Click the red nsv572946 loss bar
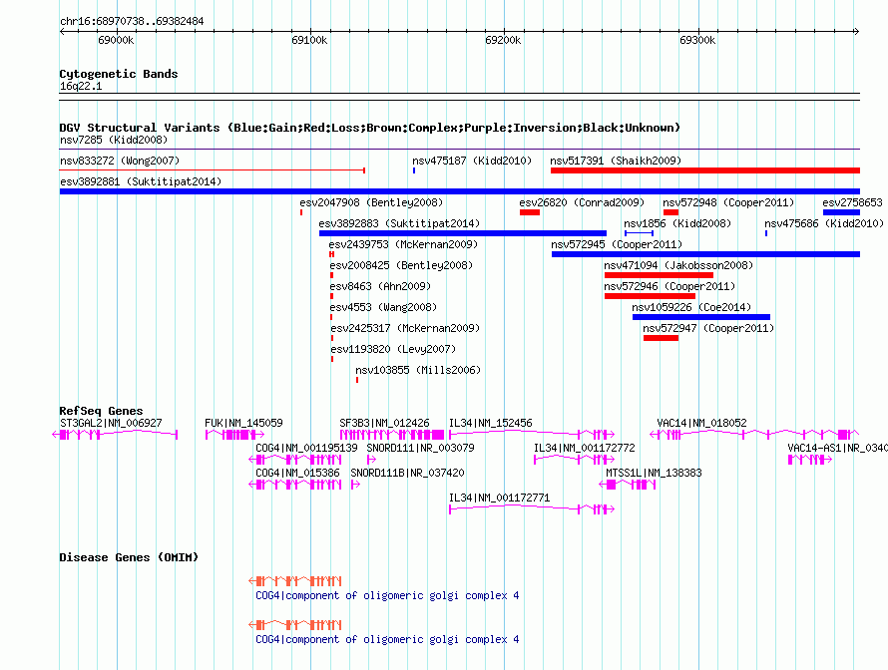 tap(650, 296)
